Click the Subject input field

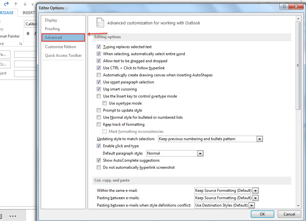pos(25,73)
